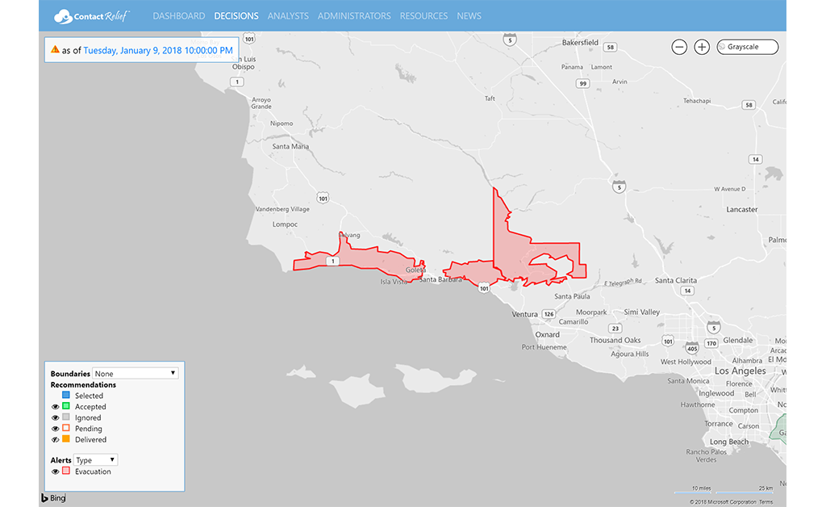
Task: Toggle visibility of Ignored recommendations
Action: tap(56, 417)
